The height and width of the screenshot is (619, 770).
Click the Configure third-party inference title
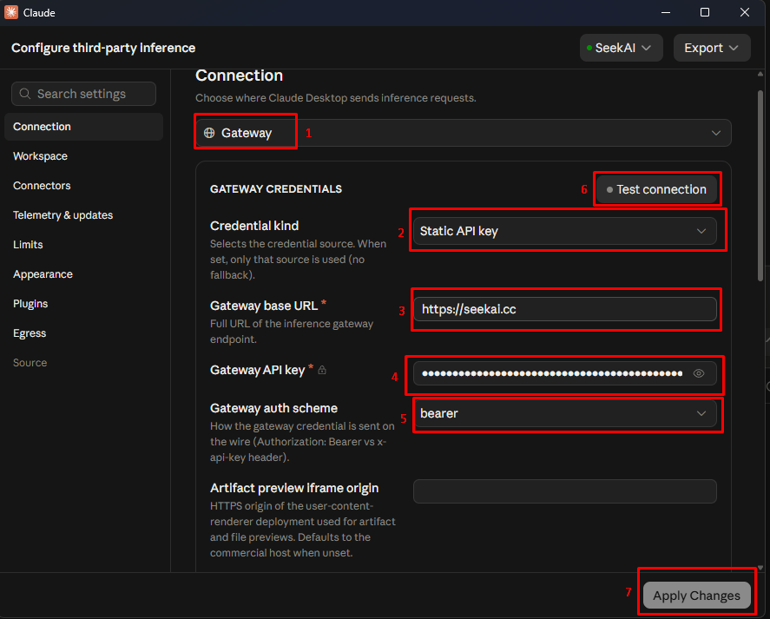pos(103,48)
